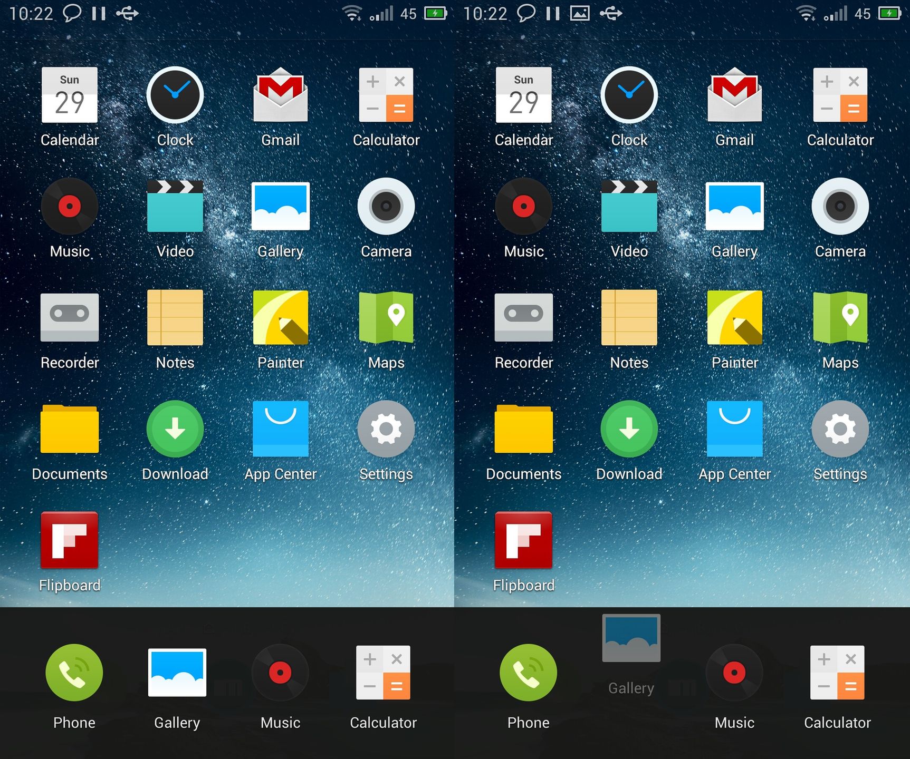This screenshot has height=759, width=910.
Task: Open Calculator from the right screen's dock
Action: tap(837, 673)
